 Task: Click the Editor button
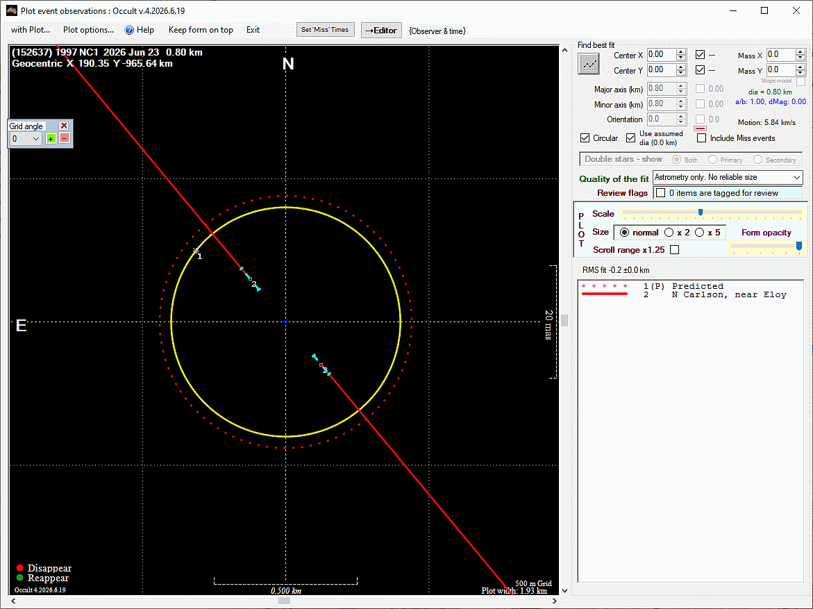(x=381, y=30)
